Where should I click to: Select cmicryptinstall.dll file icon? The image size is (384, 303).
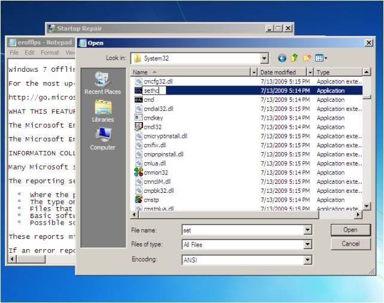coord(139,136)
